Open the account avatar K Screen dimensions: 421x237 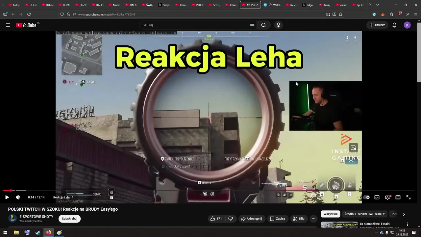tap(407, 25)
